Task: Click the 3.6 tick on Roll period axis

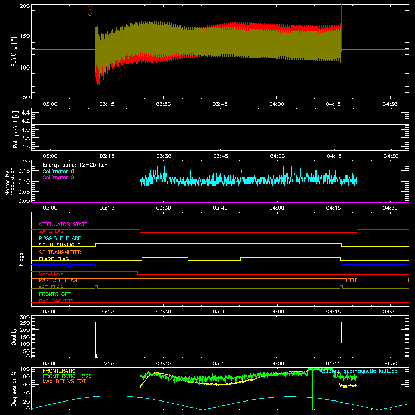Action: click(x=25, y=147)
